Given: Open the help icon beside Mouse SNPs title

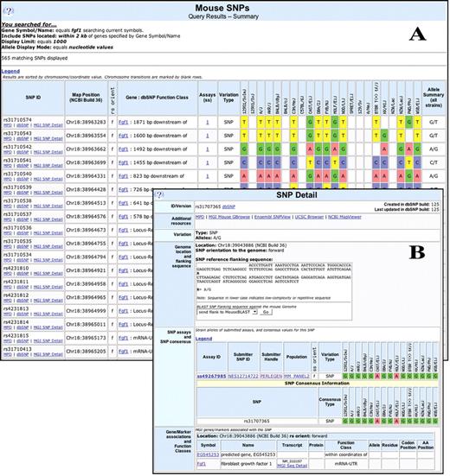Looking at the screenshot, I should coord(9,11).
